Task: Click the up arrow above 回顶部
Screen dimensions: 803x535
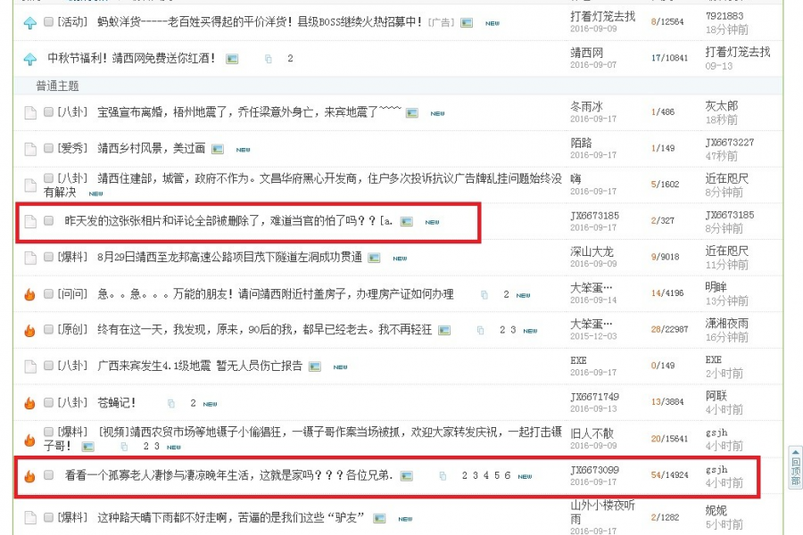Action: click(797, 452)
